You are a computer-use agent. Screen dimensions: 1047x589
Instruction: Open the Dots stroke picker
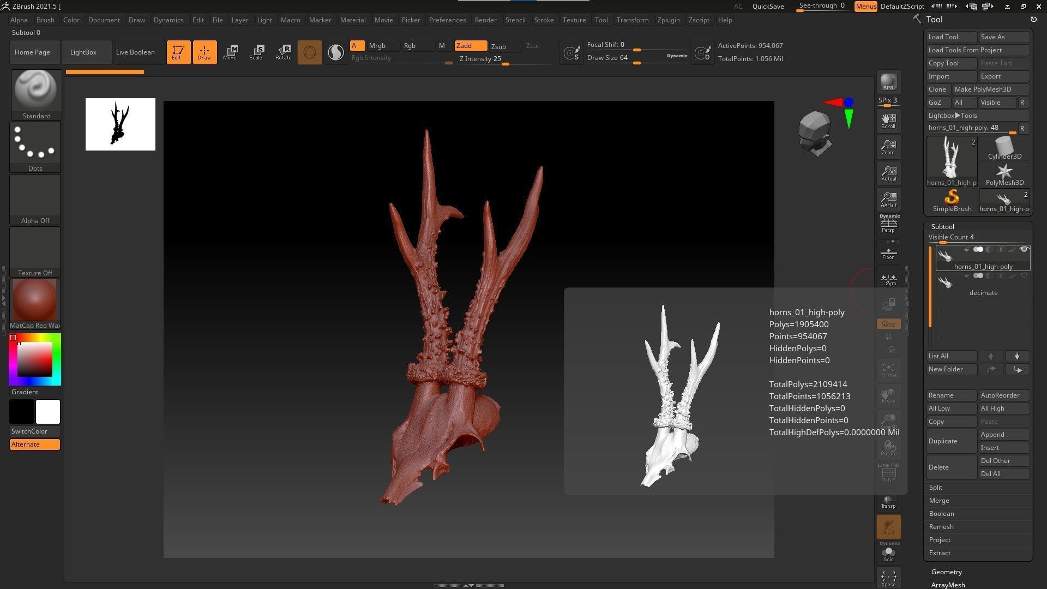point(35,147)
